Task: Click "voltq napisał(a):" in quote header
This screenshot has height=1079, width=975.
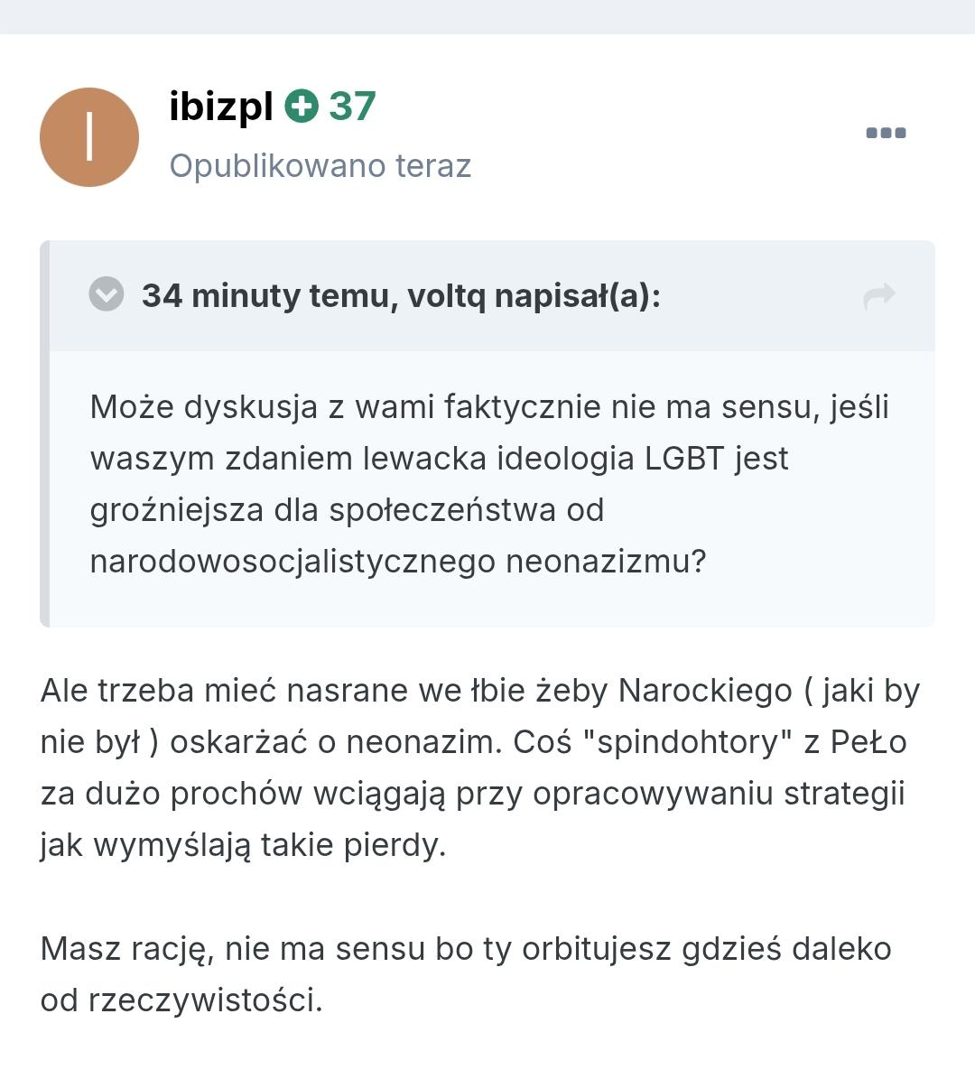Action: click(x=534, y=295)
